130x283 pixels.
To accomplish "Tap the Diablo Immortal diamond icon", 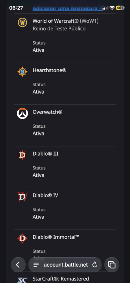I will pyautogui.click(x=23, y=238).
